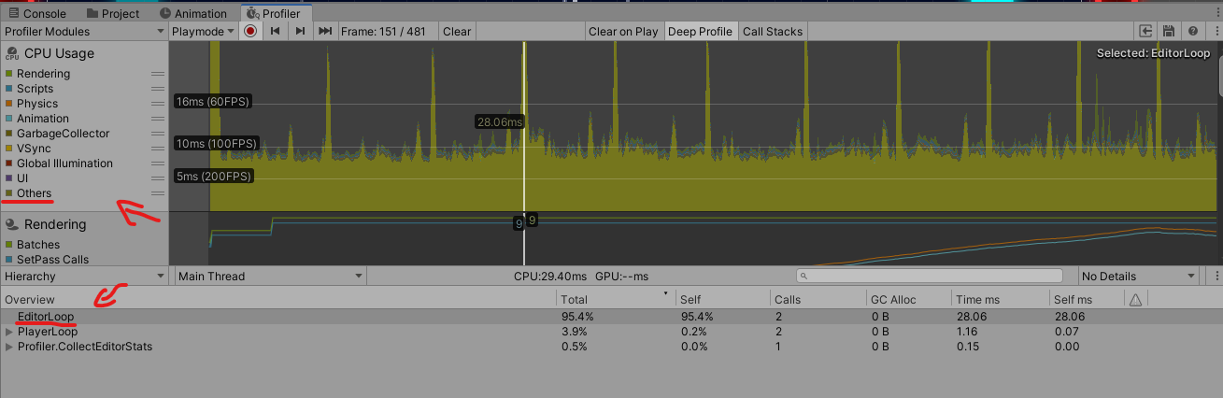Switch to the Console tab

[37, 13]
